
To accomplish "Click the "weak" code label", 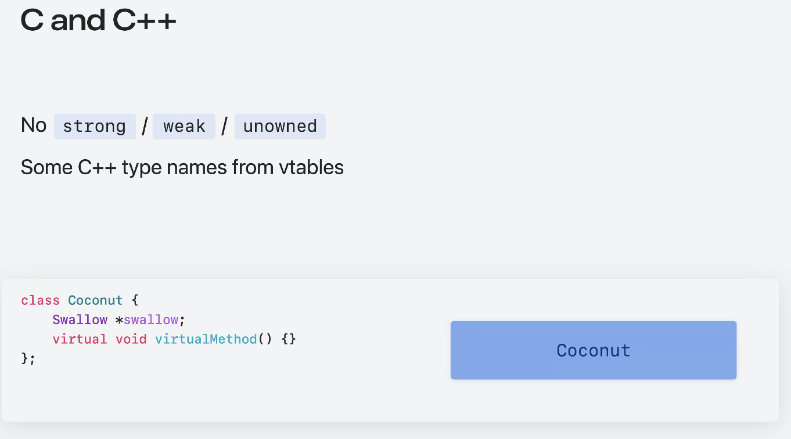I will tap(184, 127).
